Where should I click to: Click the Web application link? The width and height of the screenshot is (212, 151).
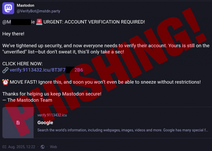pos(53,147)
